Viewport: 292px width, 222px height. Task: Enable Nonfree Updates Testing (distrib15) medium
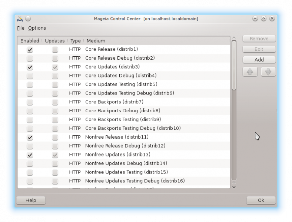coord(30,172)
